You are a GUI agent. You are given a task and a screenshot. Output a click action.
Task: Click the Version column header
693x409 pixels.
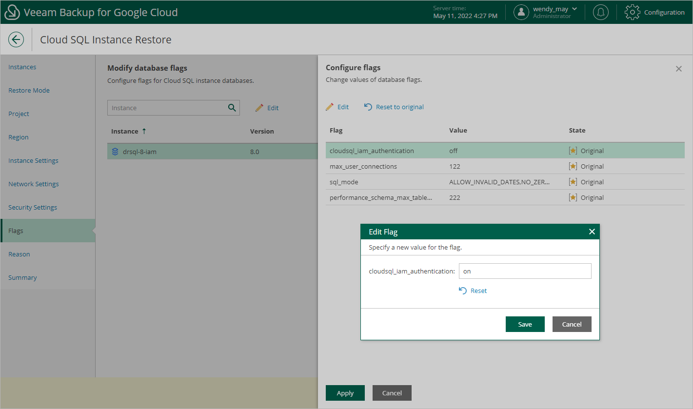[x=262, y=131]
